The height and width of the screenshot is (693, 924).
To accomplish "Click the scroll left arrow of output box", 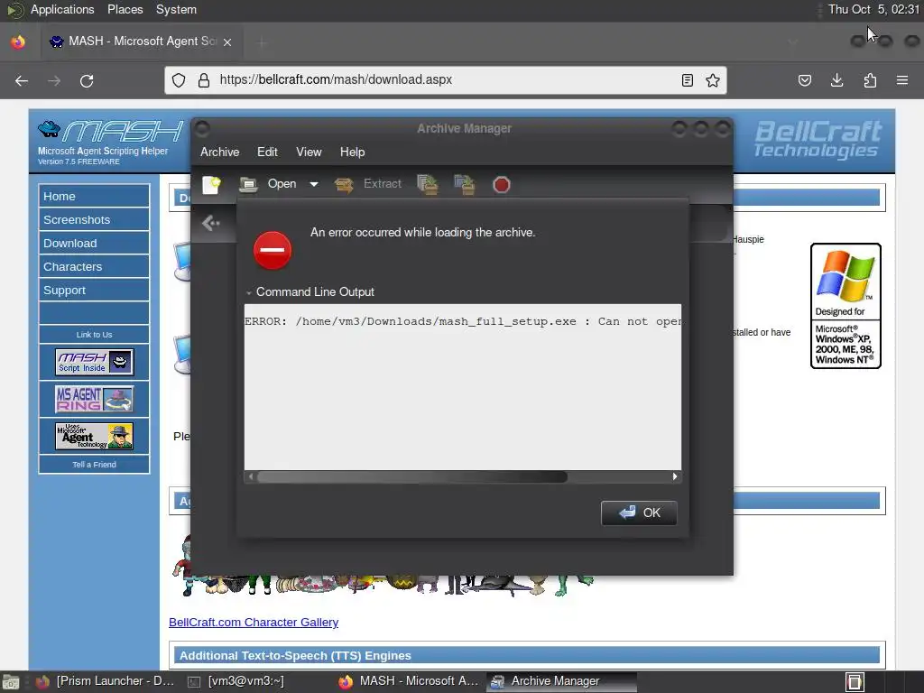I will [251, 476].
